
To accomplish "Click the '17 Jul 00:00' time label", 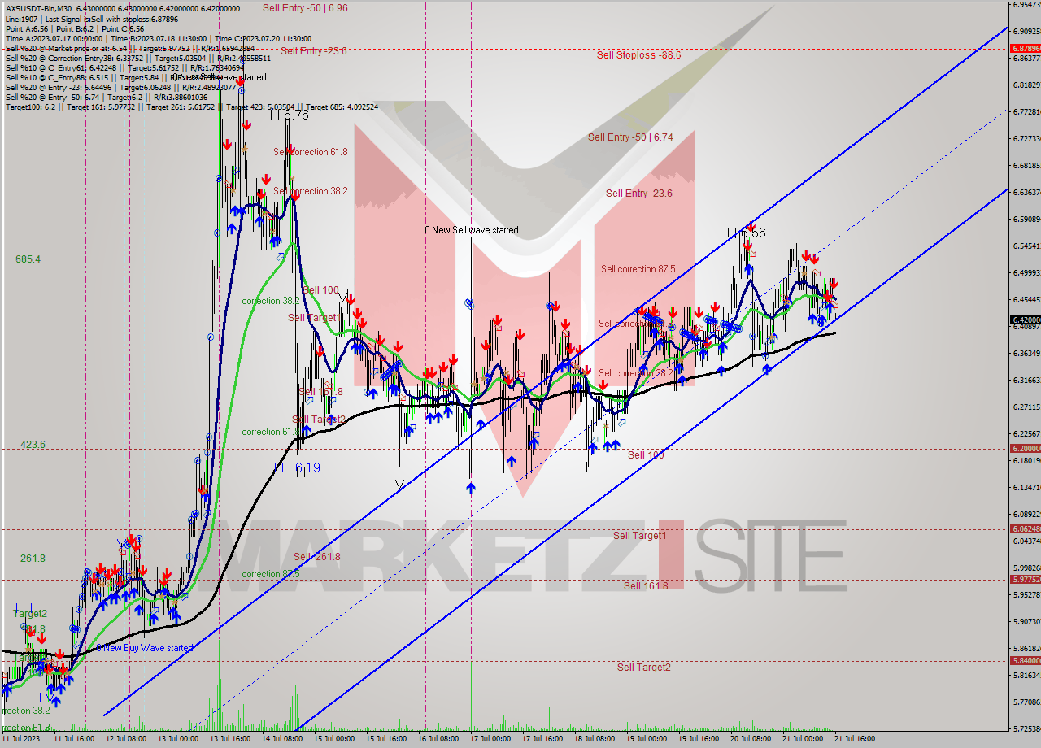I will click(492, 739).
